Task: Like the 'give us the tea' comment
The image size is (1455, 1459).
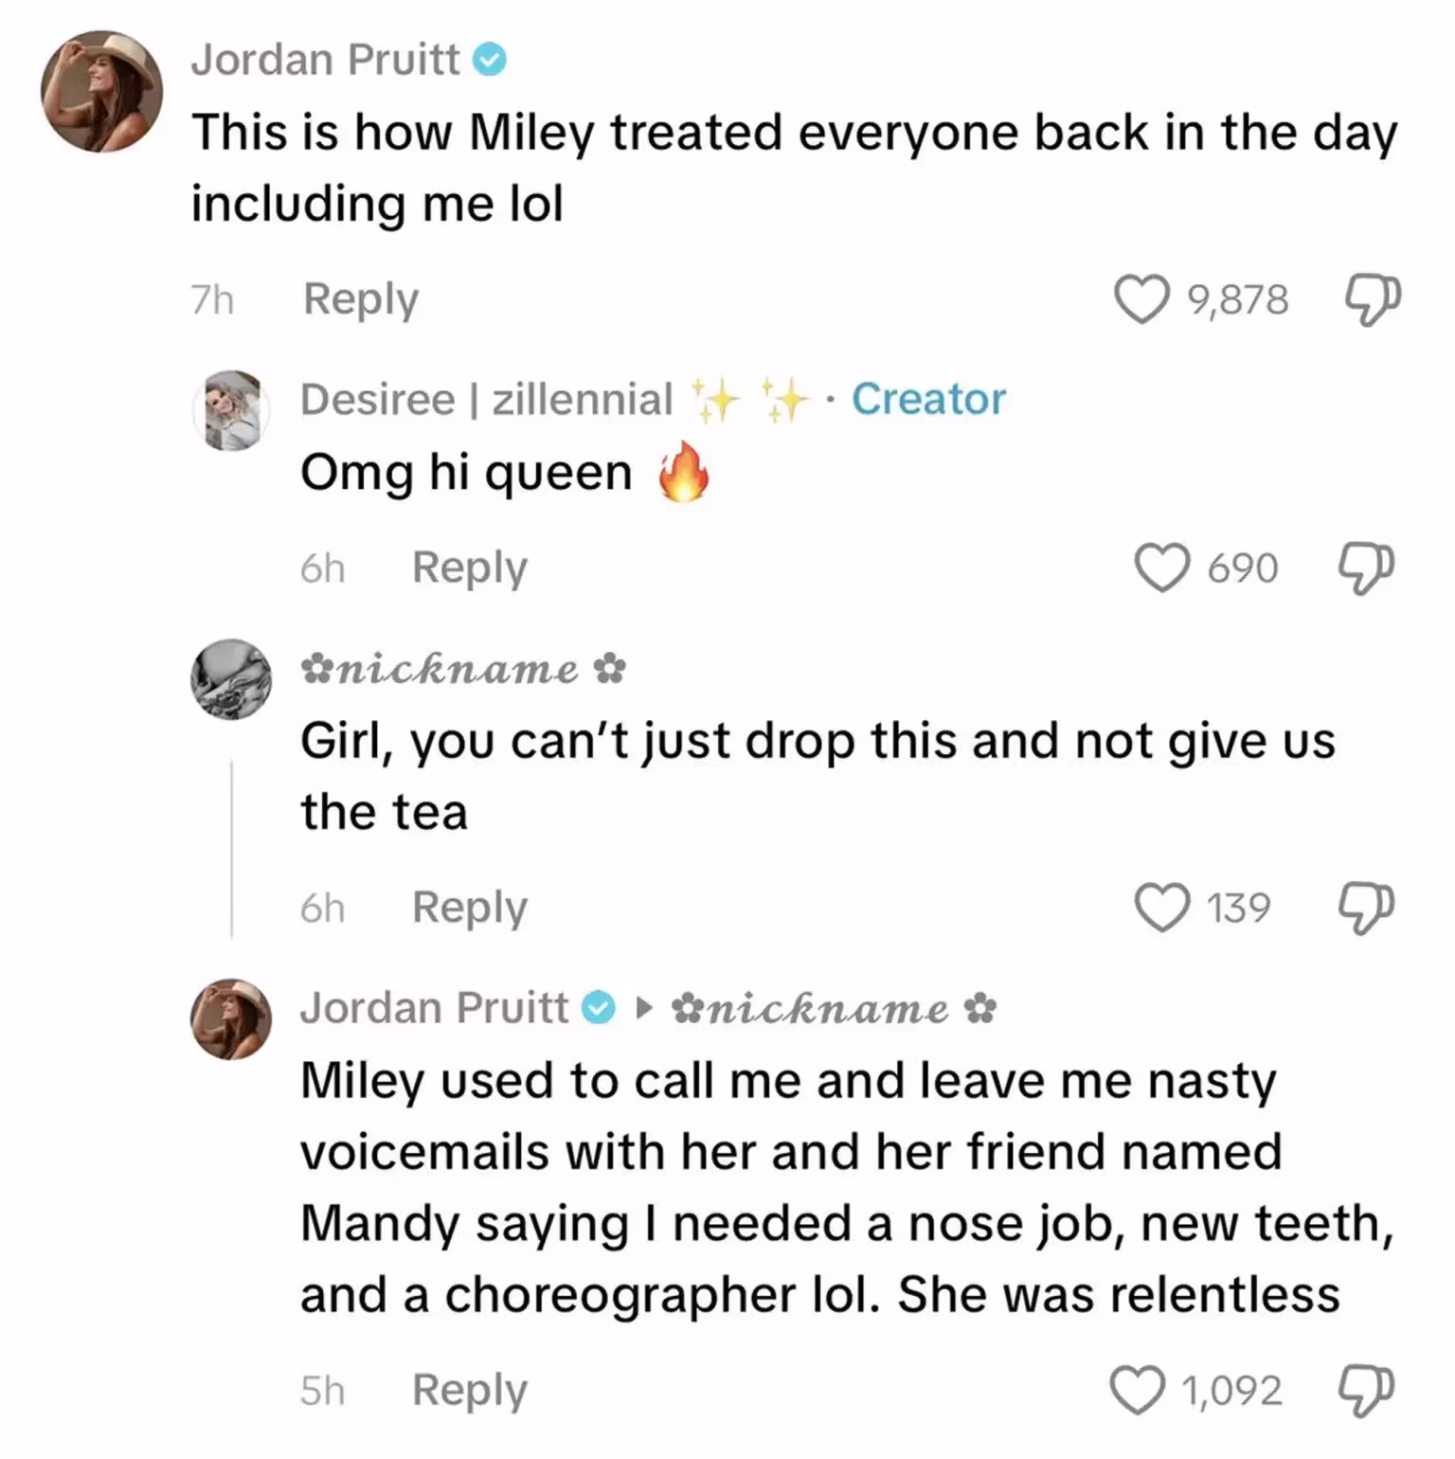Action: click(1162, 908)
